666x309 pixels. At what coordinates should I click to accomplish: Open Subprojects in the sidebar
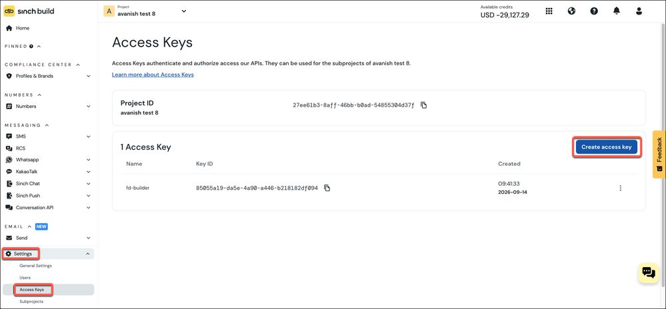tap(31, 302)
